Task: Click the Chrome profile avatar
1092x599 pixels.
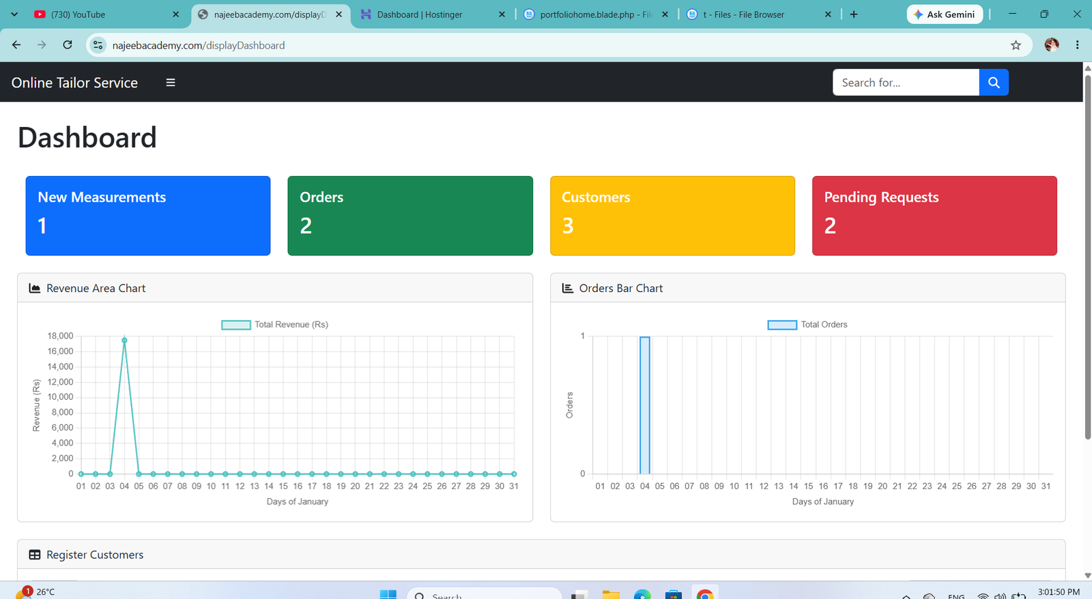Action: click(1052, 45)
